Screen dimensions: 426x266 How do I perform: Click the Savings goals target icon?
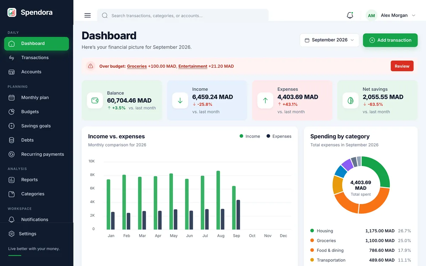[x=11, y=126]
